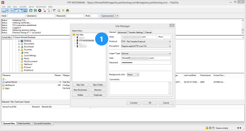This screenshot has width=246, height=131.
Task: Reconnect to last server icon
Action: 49,10
